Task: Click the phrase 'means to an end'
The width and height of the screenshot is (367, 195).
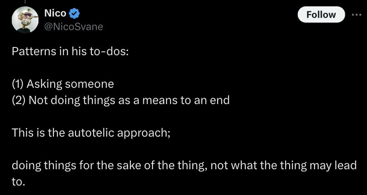Action: pyautogui.click(x=186, y=100)
